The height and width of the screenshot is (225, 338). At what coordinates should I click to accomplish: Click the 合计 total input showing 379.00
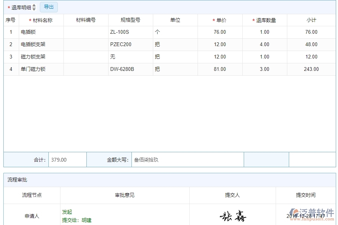(x=67, y=159)
